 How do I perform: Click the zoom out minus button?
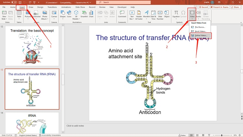tap(213, 135)
